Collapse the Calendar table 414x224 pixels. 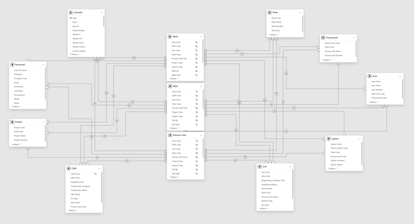(x=75, y=54)
